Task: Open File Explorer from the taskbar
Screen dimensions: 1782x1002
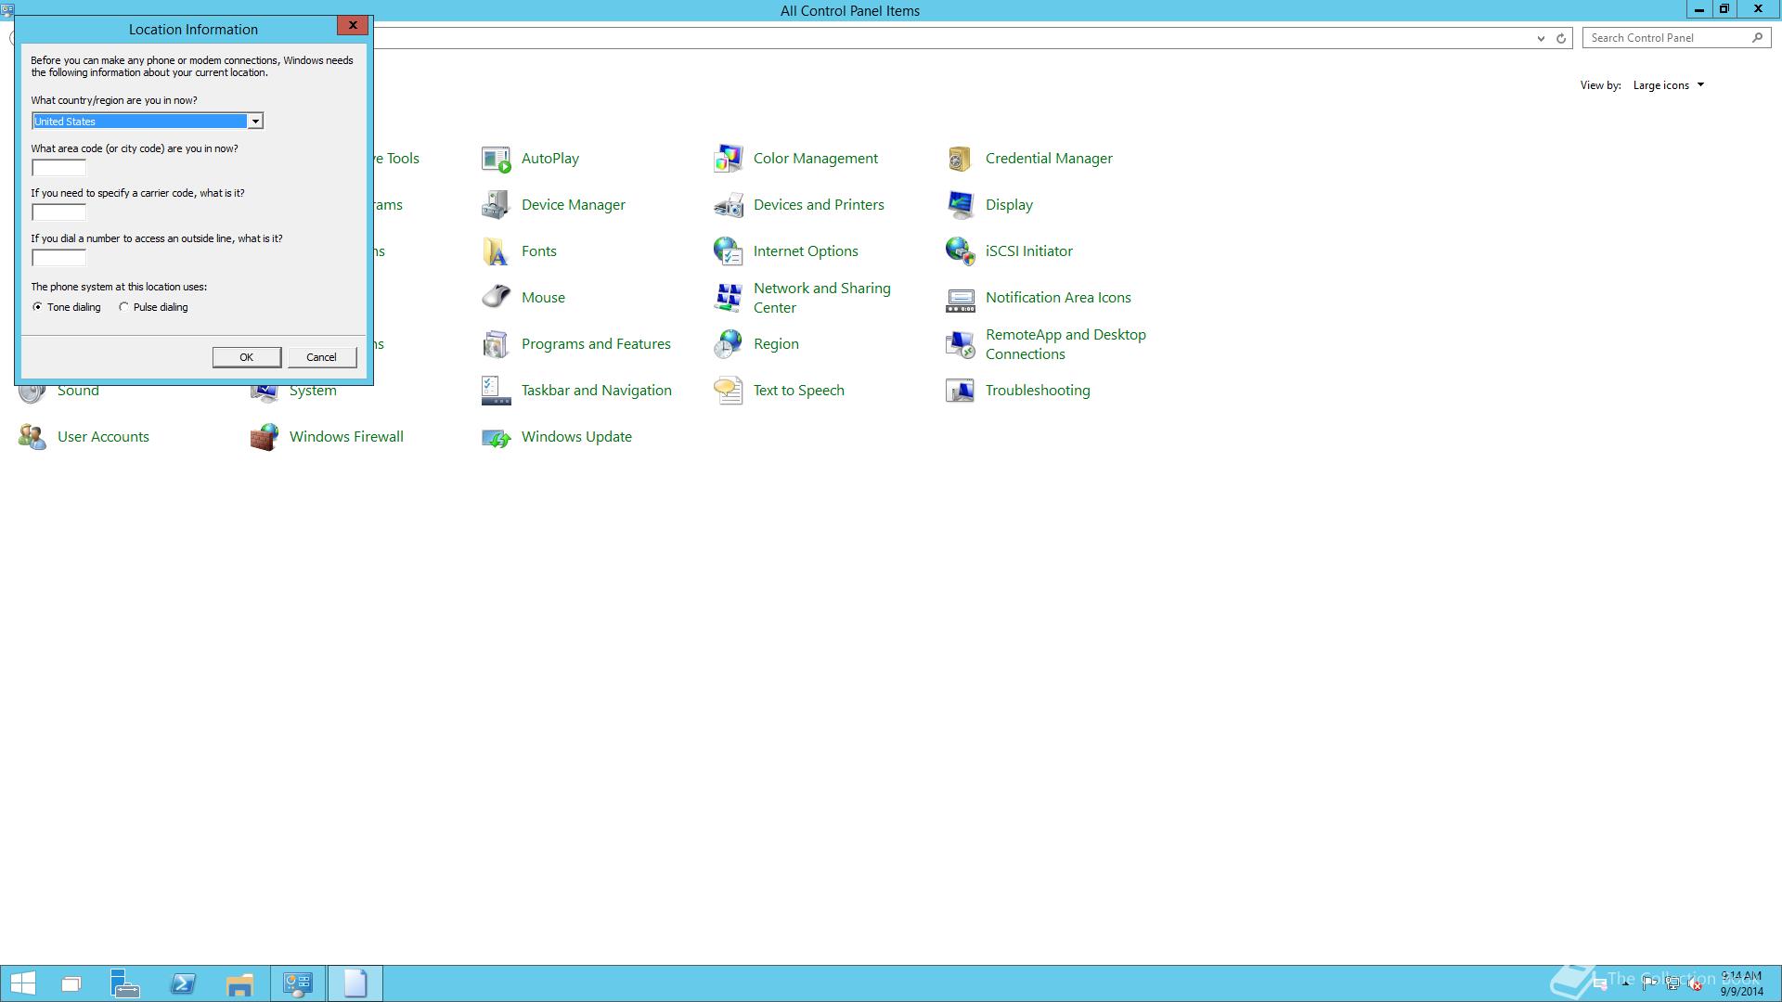Action: tap(240, 983)
